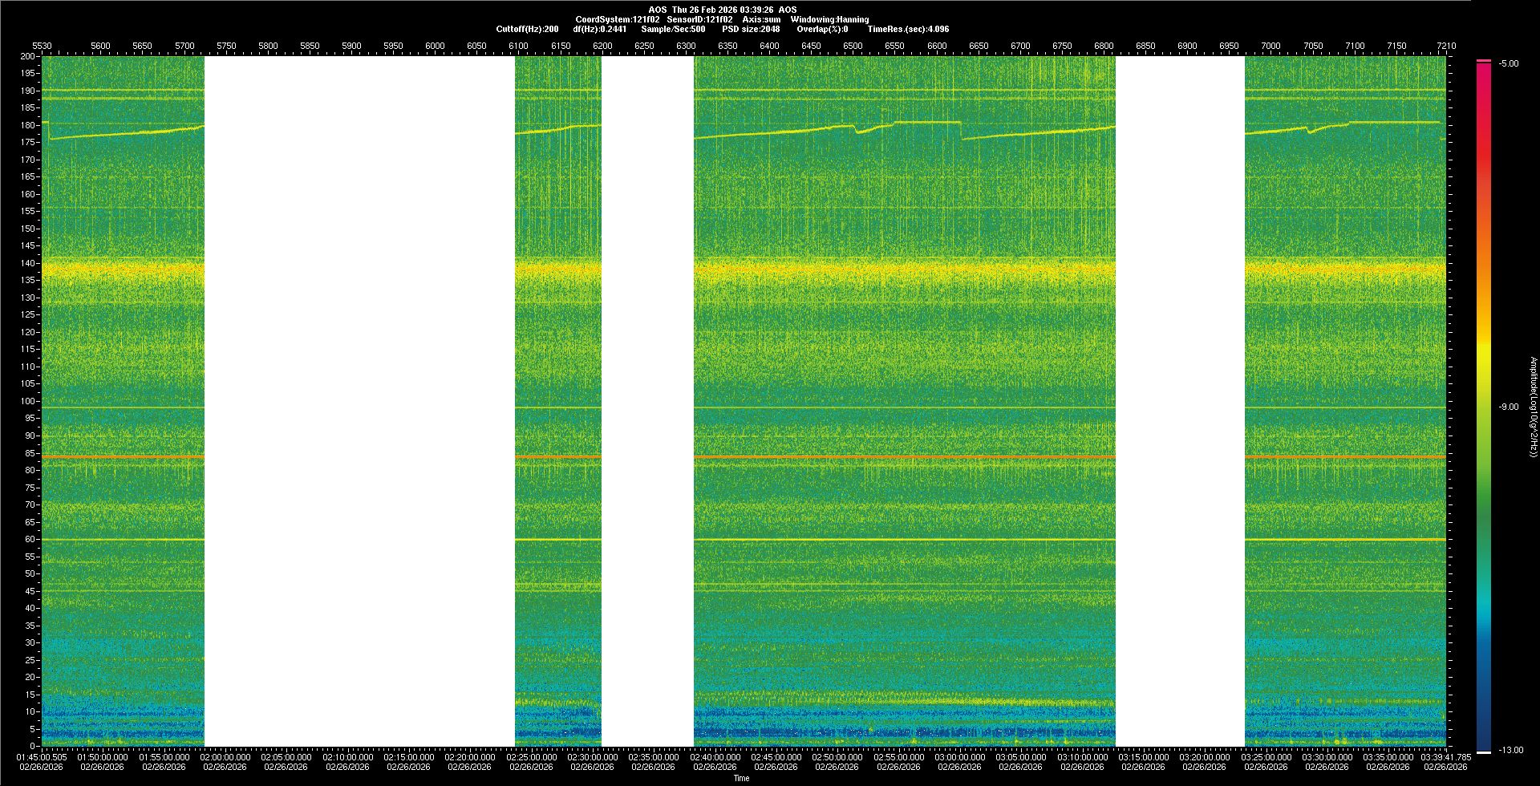
Task: Click the TimeRes.(sec):4.096 parameter
Action: click(908, 29)
